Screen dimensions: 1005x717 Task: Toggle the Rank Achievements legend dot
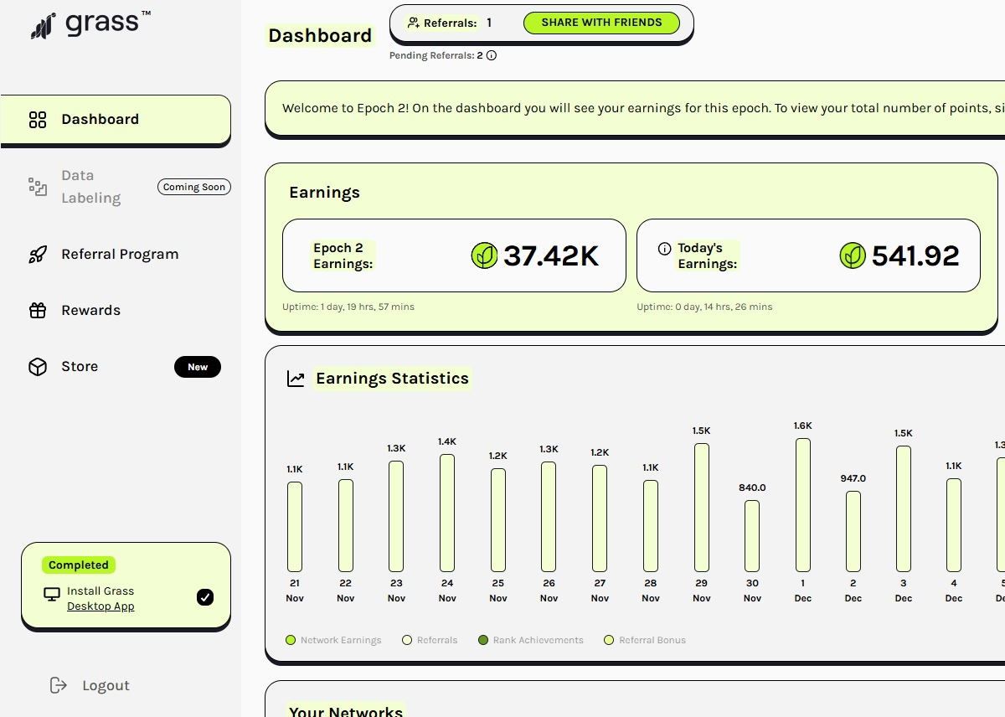pos(483,640)
